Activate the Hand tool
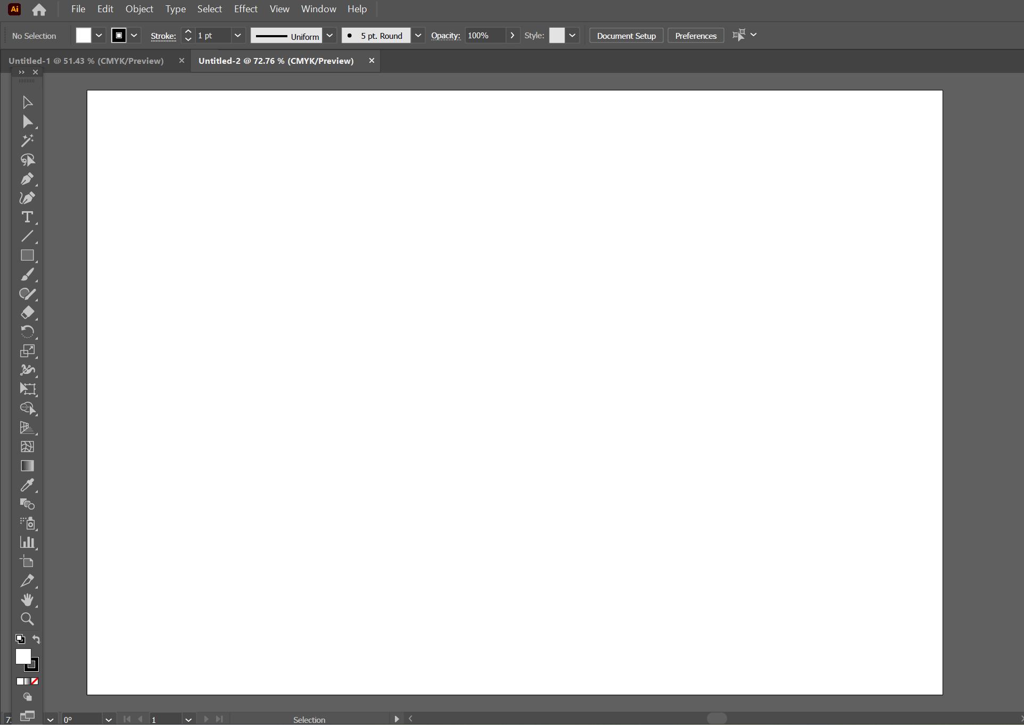 click(27, 600)
